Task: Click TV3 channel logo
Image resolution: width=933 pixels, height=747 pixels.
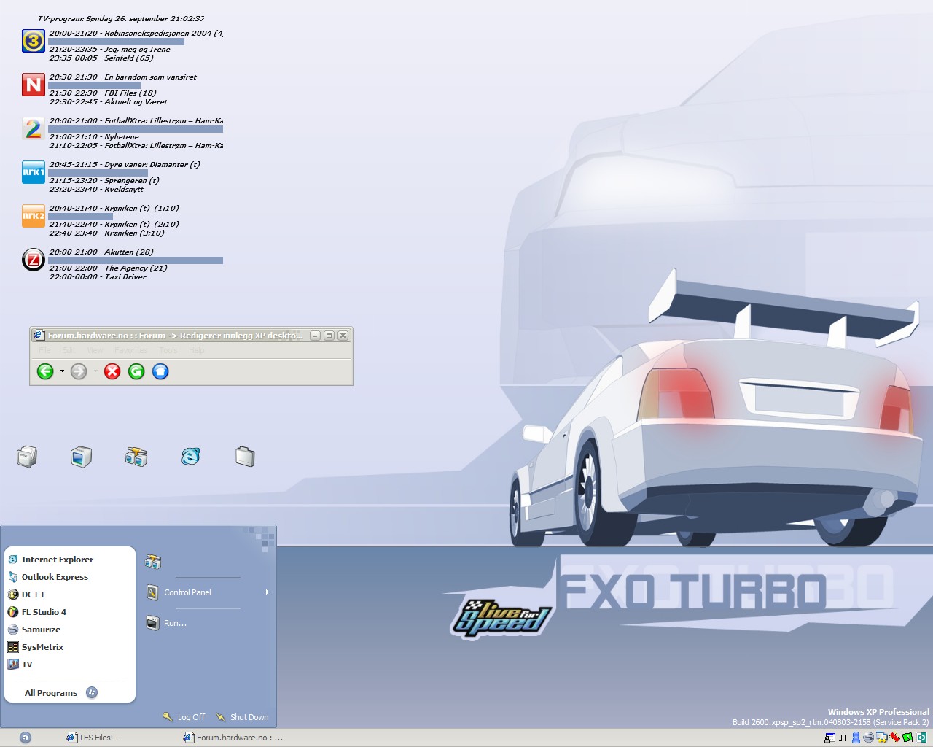Action: [34, 41]
